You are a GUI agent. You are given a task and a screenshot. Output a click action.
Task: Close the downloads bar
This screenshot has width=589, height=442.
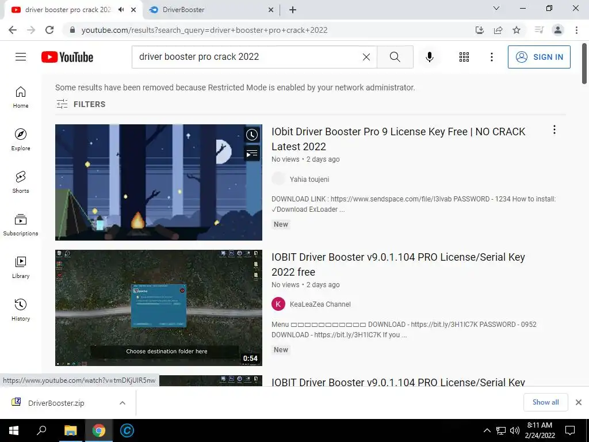click(579, 402)
